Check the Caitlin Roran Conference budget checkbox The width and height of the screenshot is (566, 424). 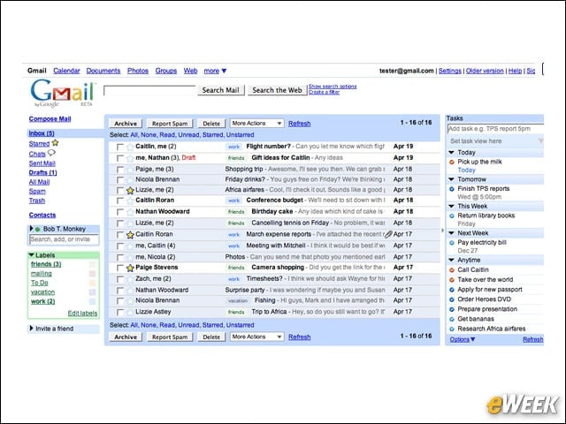[120, 201]
